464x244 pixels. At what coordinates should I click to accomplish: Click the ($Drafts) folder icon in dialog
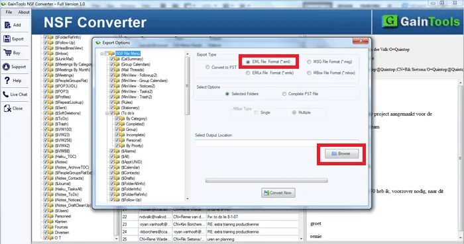tap(117, 178)
